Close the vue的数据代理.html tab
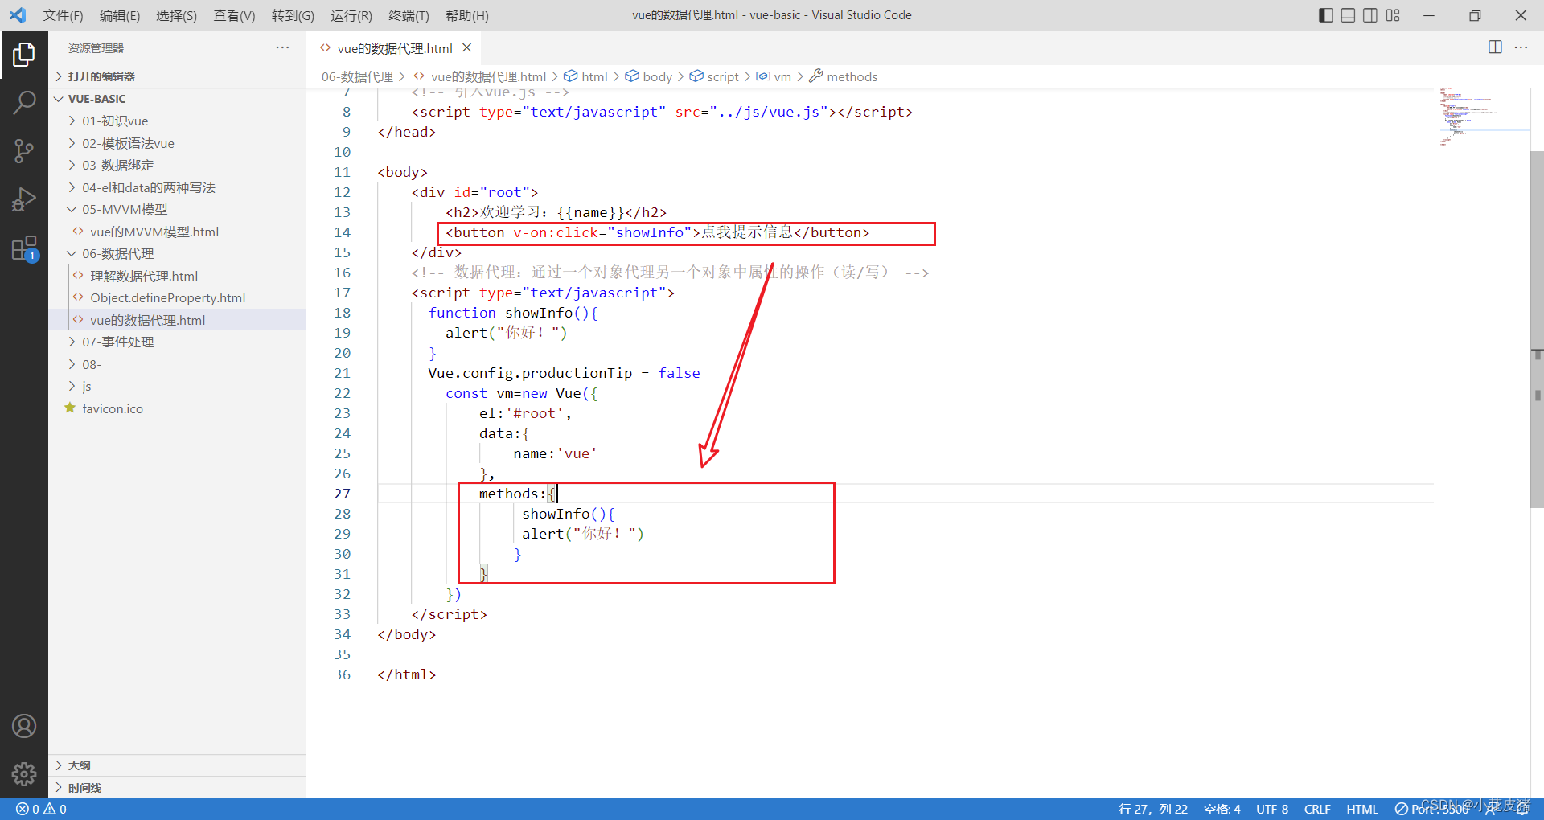Viewport: 1544px width, 820px height. pos(466,48)
